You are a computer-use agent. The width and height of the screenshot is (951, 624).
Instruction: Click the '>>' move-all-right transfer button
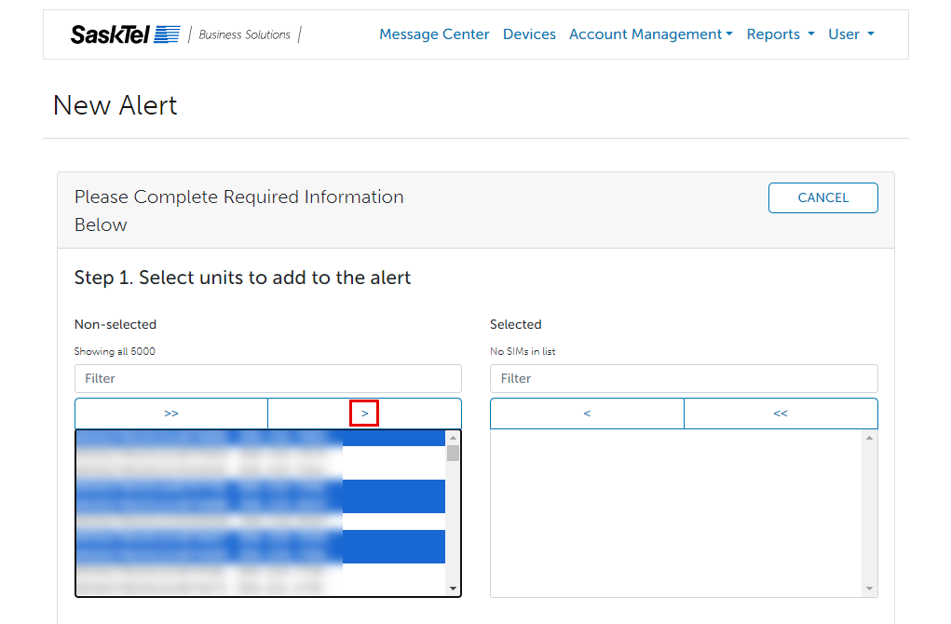point(171,413)
